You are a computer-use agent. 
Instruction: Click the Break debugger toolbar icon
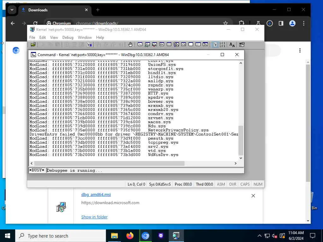click(89, 44)
